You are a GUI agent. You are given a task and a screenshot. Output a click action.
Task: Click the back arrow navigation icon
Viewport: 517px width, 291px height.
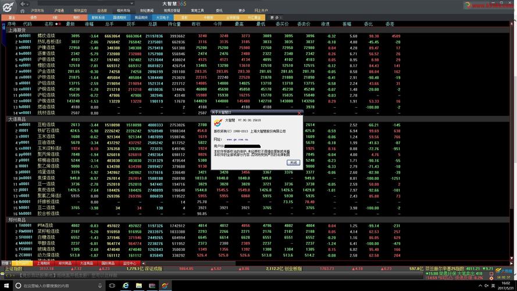click(x=22, y=5)
